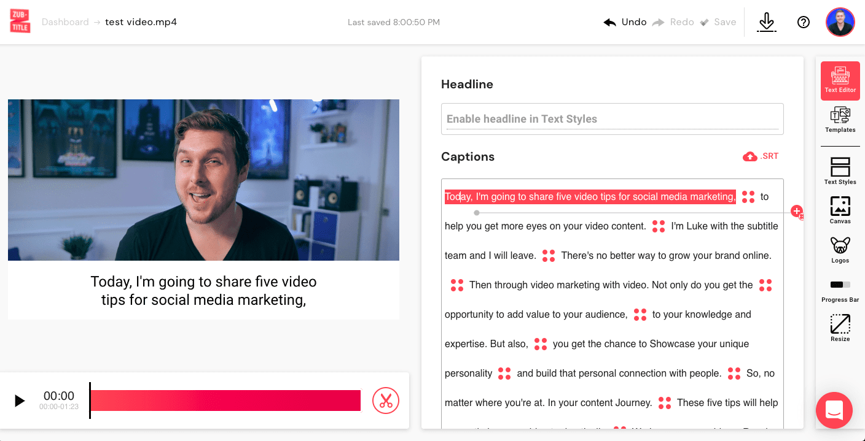
Task: Click caption break dots after 'video content.'
Action: tap(659, 226)
